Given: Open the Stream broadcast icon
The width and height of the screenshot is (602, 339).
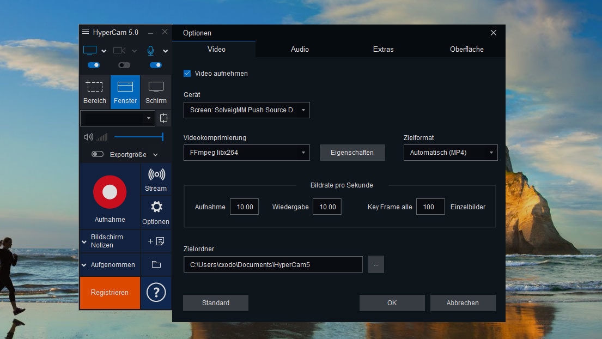Looking at the screenshot, I should coord(156,175).
